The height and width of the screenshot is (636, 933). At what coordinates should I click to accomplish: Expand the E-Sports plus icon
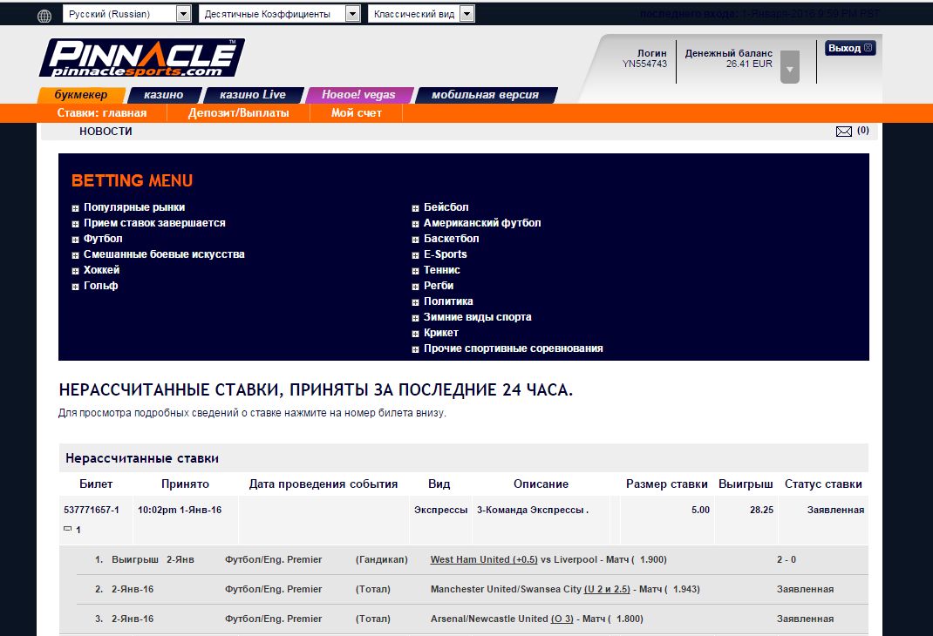tap(415, 255)
